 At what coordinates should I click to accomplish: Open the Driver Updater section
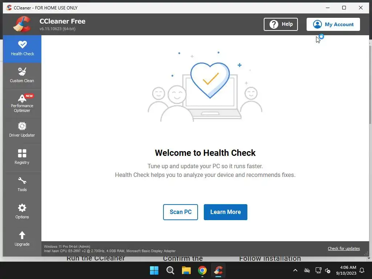[22, 130]
